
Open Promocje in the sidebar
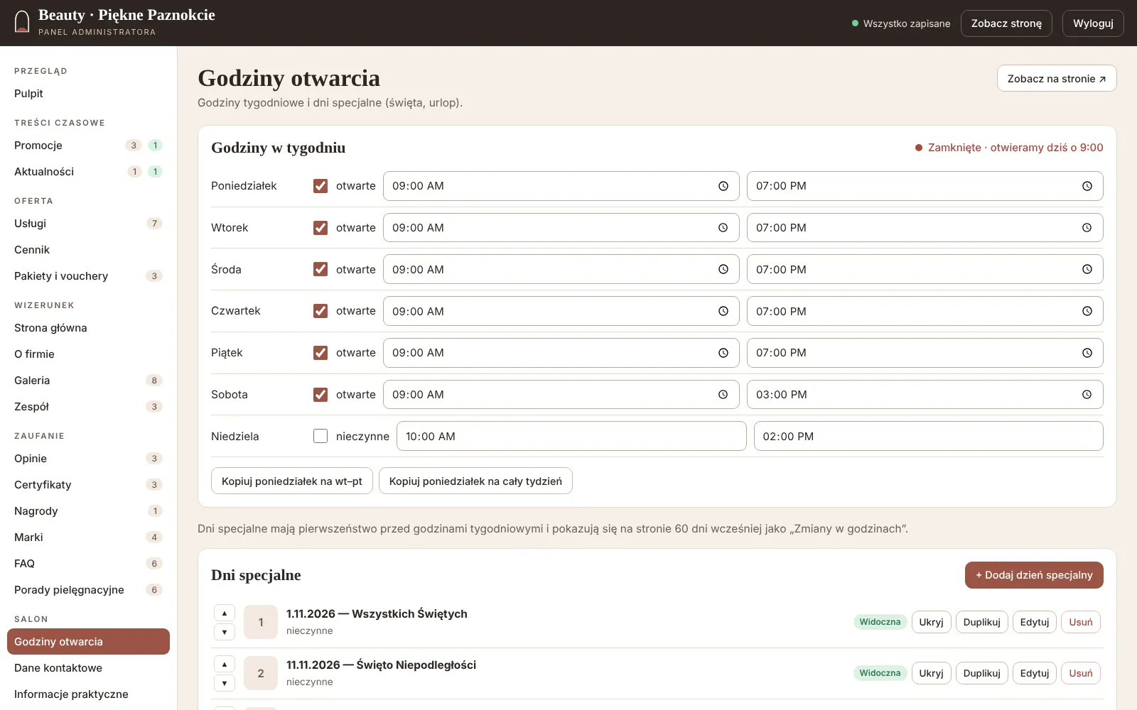[88, 146]
